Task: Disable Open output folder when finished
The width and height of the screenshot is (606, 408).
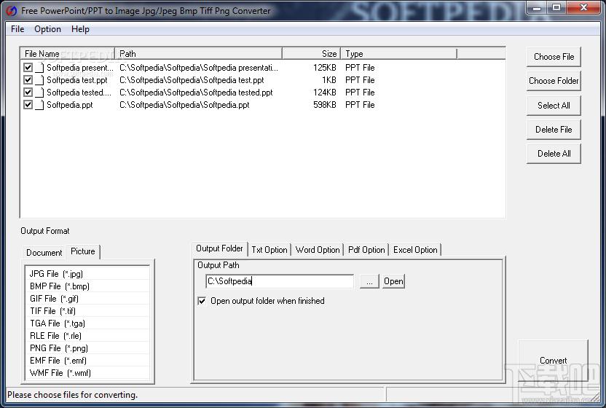Action: (x=202, y=301)
